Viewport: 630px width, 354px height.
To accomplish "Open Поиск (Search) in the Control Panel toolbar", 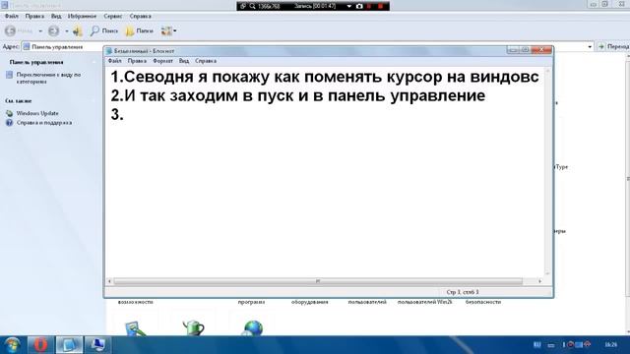I will click(x=103, y=30).
